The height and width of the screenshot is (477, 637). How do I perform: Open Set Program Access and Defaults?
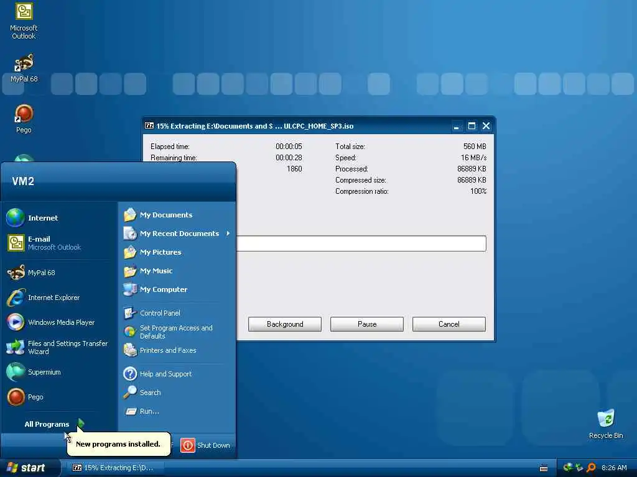tap(177, 332)
